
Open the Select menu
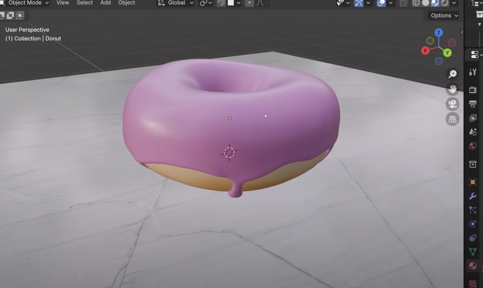85,3
